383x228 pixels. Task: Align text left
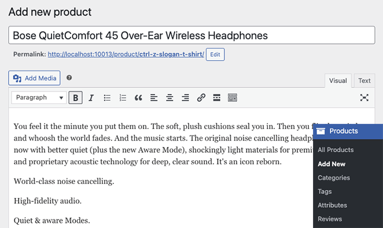[x=154, y=98]
